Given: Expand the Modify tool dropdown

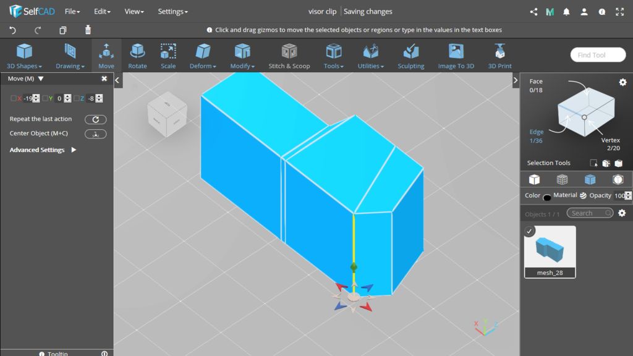Looking at the screenshot, I should [x=242, y=56].
